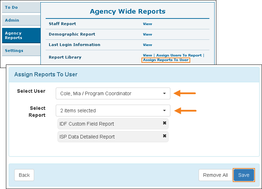The height and width of the screenshot is (189, 262).
Task: Remove ISP Data Detailed Report selection
Action: (164, 136)
